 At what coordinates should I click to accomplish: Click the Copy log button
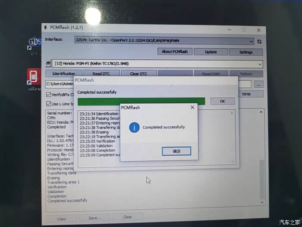point(61,219)
